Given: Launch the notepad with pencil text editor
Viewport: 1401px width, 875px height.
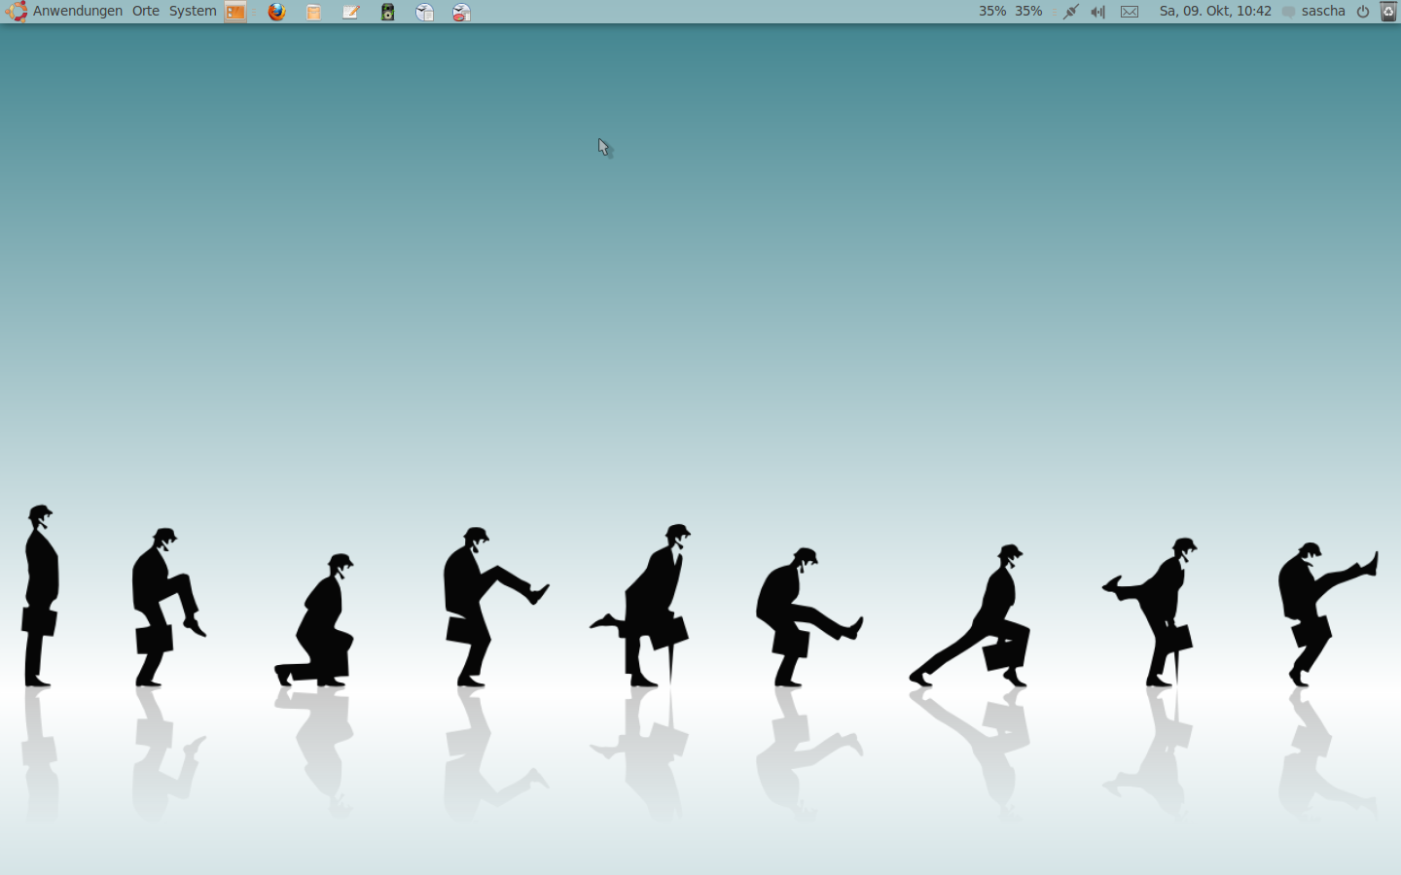Looking at the screenshot, I should pyautogui.click(x=350, y=12).
